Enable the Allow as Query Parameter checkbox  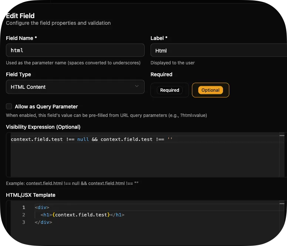click(x=9, y=107)
